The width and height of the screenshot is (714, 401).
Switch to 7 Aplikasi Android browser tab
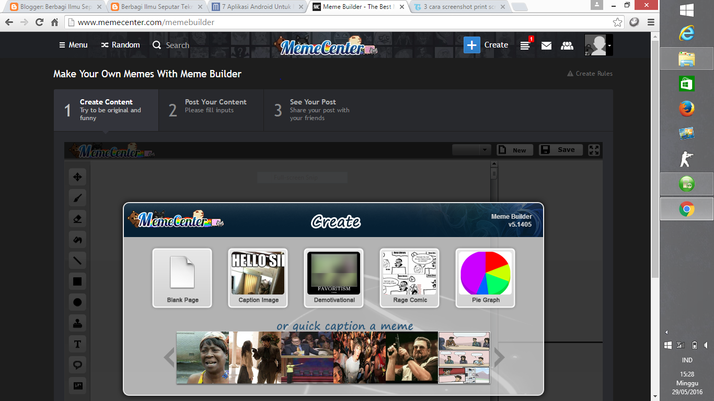(x=256, y=7)
